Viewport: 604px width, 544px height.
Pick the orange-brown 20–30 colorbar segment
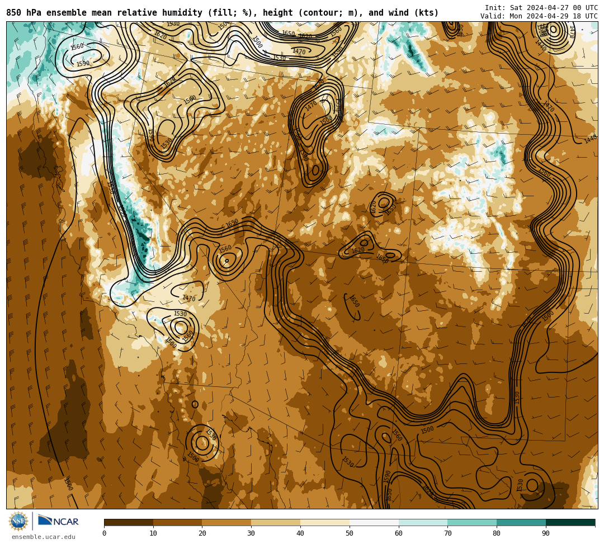click(x=227, y=522)
